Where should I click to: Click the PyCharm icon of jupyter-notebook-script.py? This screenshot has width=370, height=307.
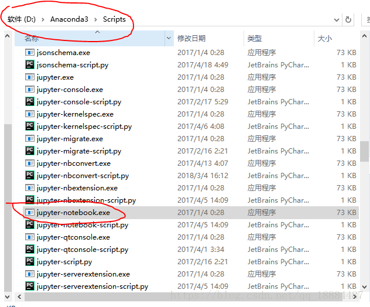coord(30,224)
